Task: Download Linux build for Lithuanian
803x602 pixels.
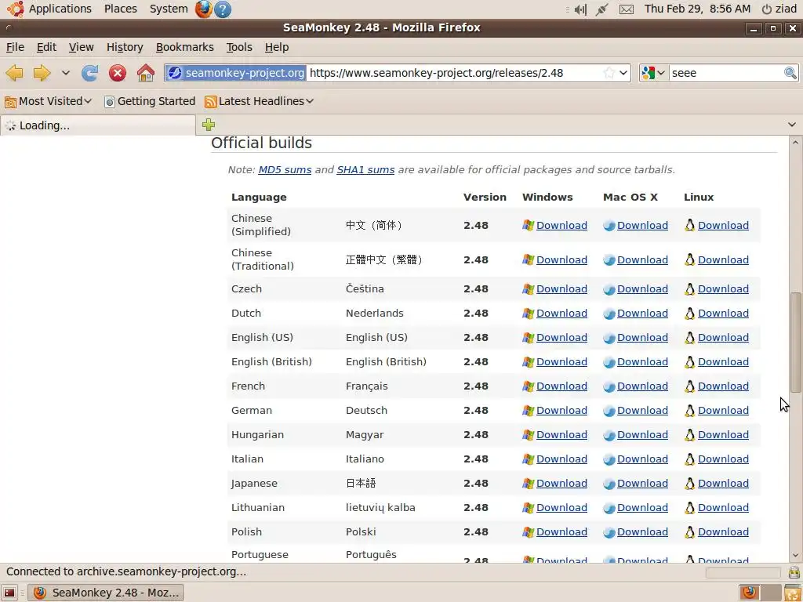Action: pyautogui.click(x=723, y=508)
